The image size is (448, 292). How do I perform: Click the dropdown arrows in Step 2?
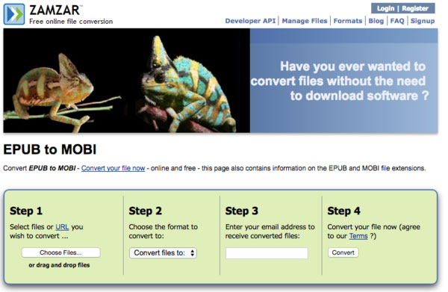(x=193, y=253)
